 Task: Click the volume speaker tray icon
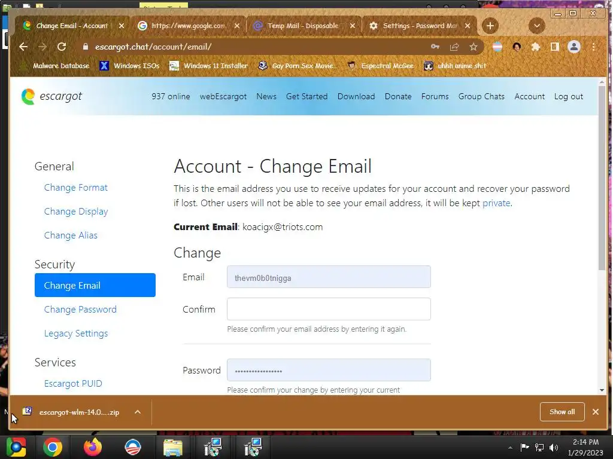click(554, 448)
